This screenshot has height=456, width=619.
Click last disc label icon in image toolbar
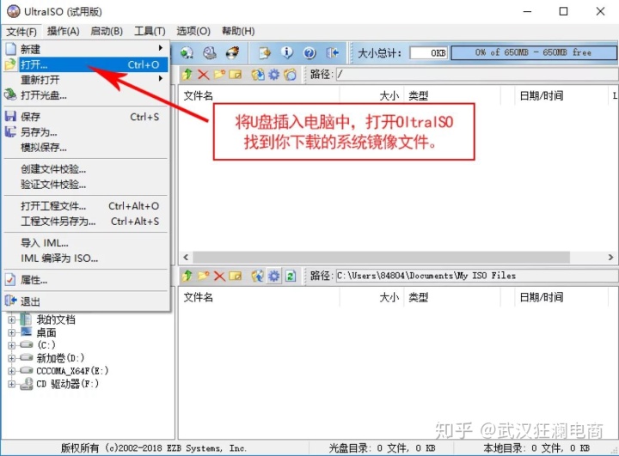tap(291, 74)
